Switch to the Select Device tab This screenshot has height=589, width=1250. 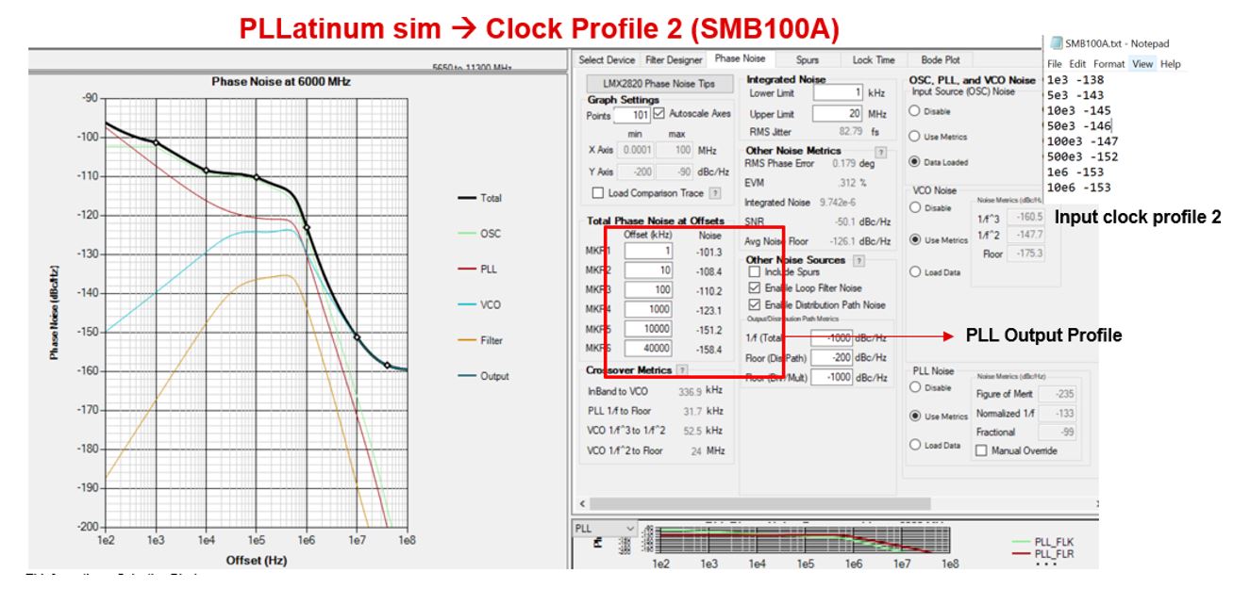[607, 59]
